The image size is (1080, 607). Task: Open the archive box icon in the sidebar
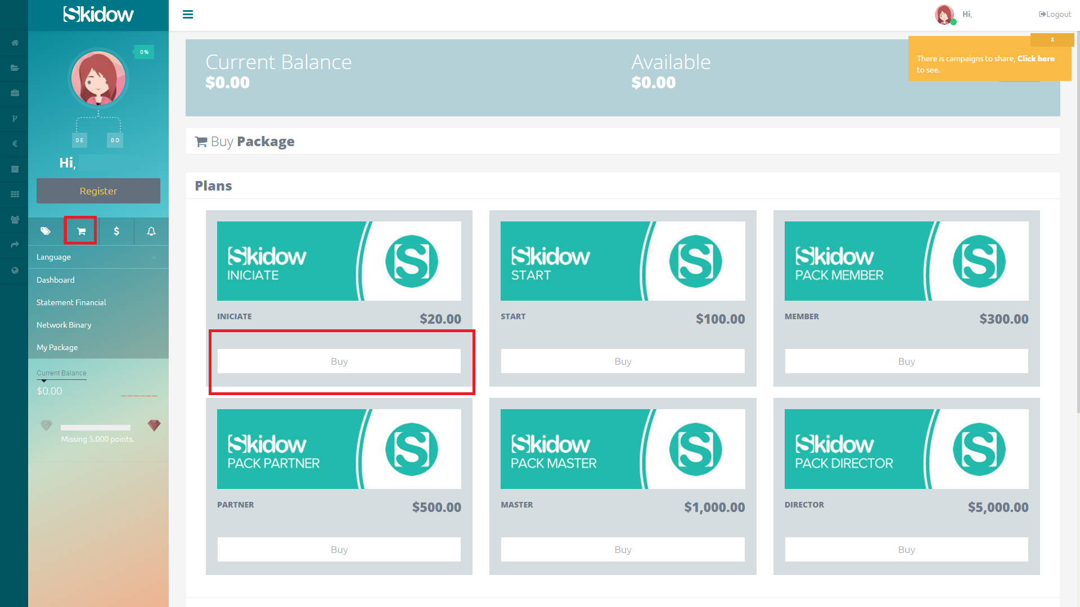tap(15, 169)
